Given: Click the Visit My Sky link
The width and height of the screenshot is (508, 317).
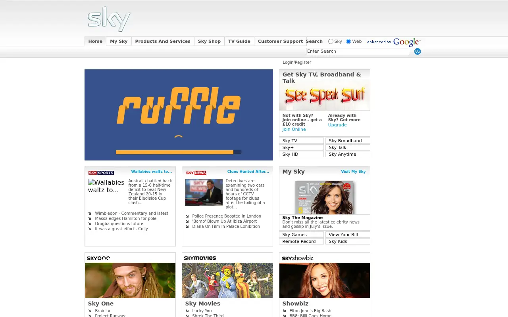Looking at the screenshot, I should 353,172.
